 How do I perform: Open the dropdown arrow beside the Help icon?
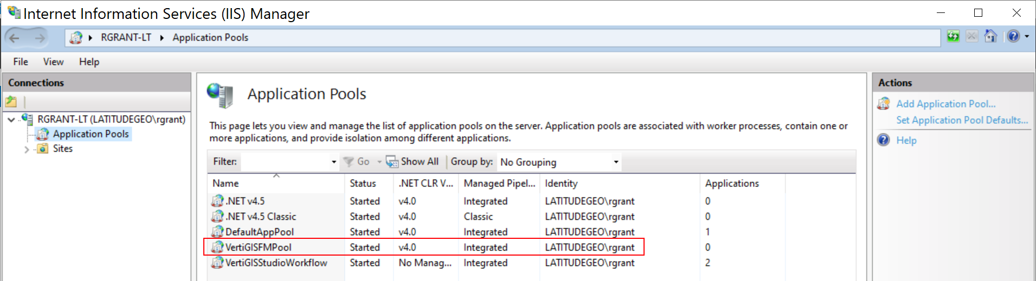(x=1027, y=37)
